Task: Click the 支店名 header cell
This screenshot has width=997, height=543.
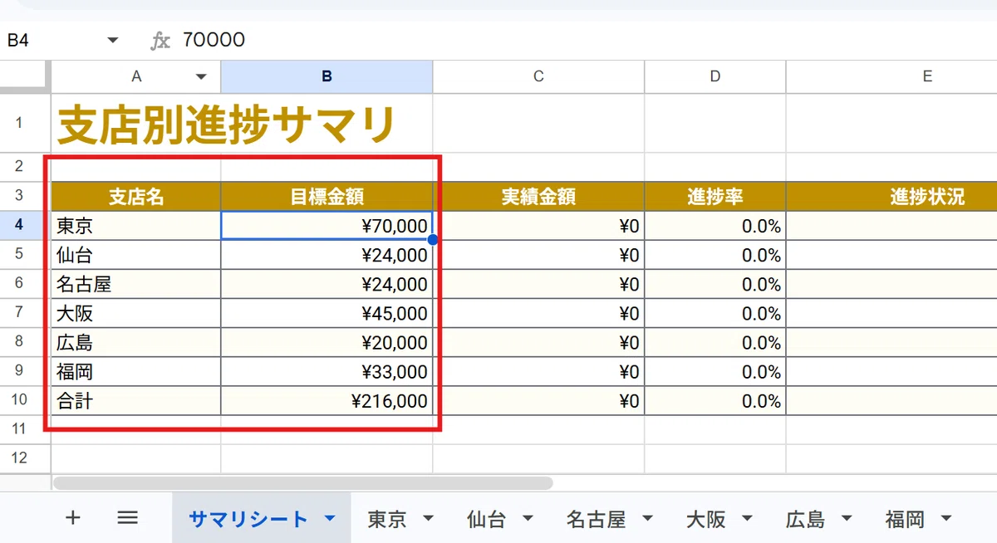Action: (136, 197)
